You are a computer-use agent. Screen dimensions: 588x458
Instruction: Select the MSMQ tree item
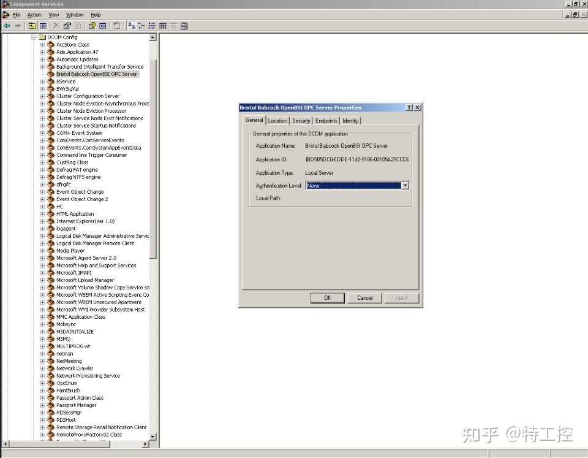(65, 338)
